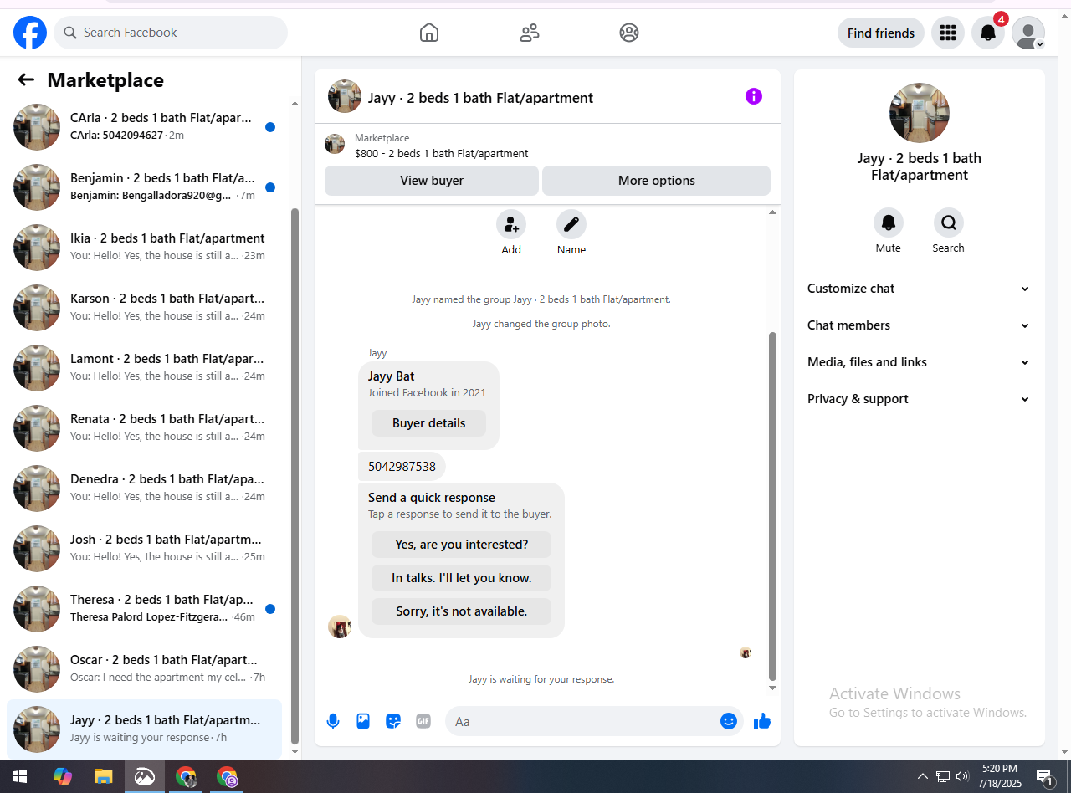
Task: Send a thumbs-up like
Action: click(x=762, y=721)
